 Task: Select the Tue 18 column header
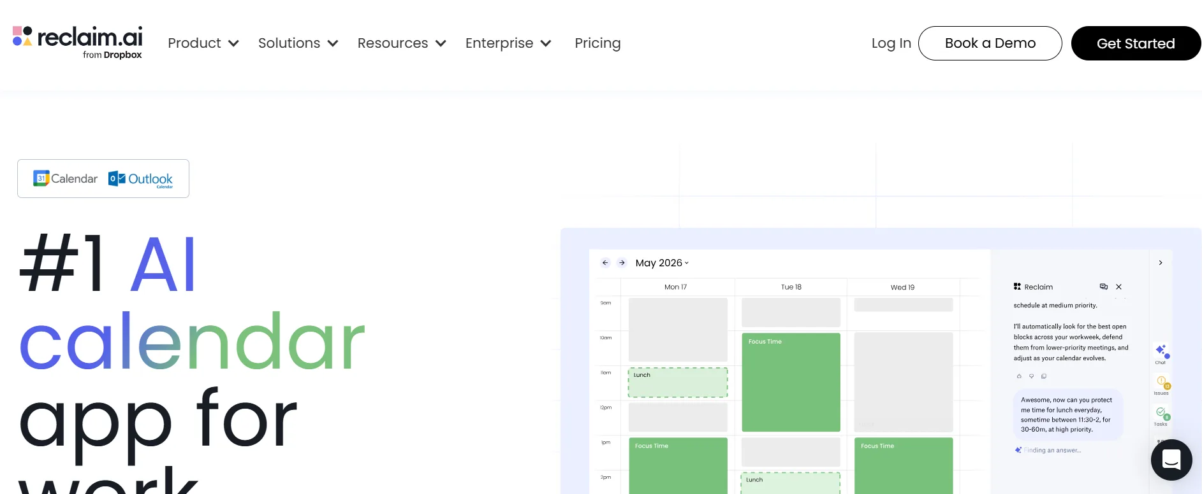(791, 287)
